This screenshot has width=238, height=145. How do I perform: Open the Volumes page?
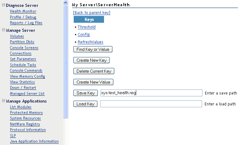click(x=17, y=36)
